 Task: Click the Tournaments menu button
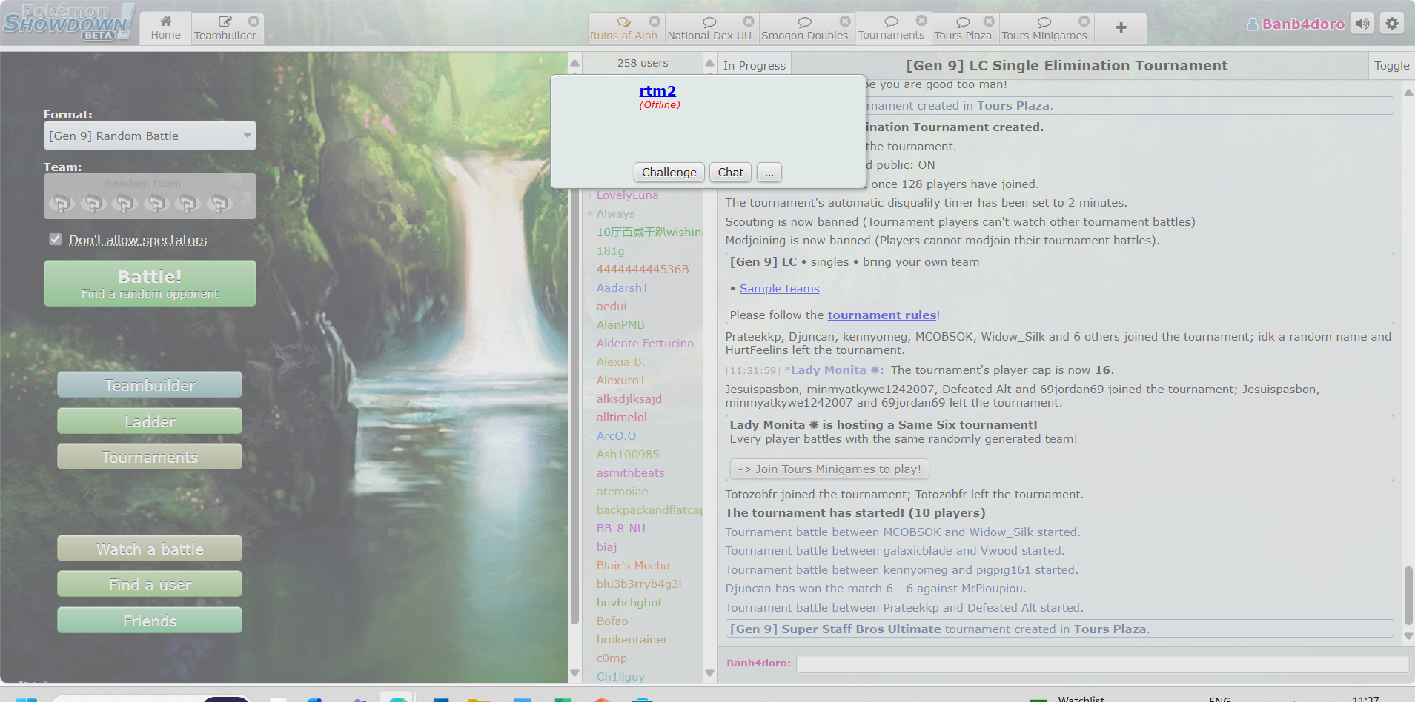pyautogui.click(x=150, y=457)
